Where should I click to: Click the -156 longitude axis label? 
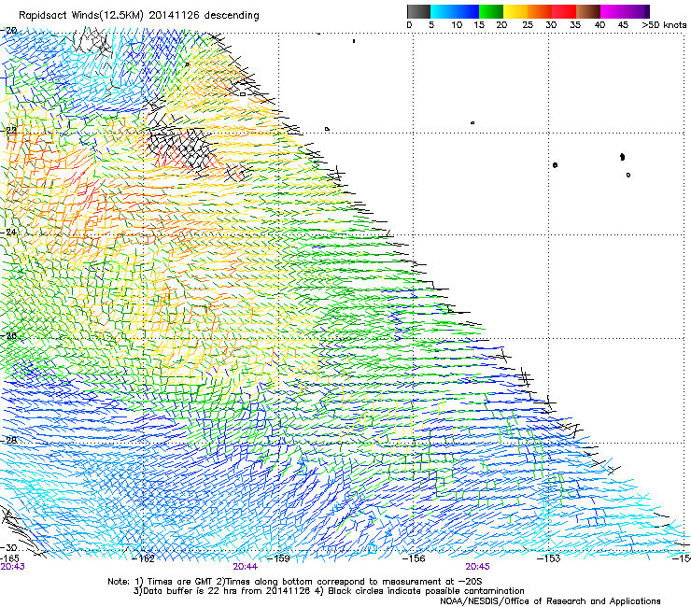click(414, 558)
